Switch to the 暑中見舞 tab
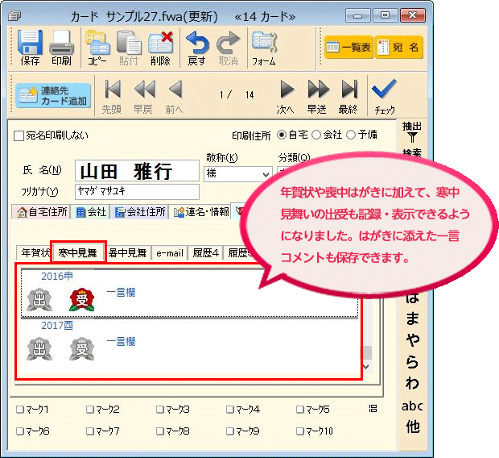 [x=128, y=252]
